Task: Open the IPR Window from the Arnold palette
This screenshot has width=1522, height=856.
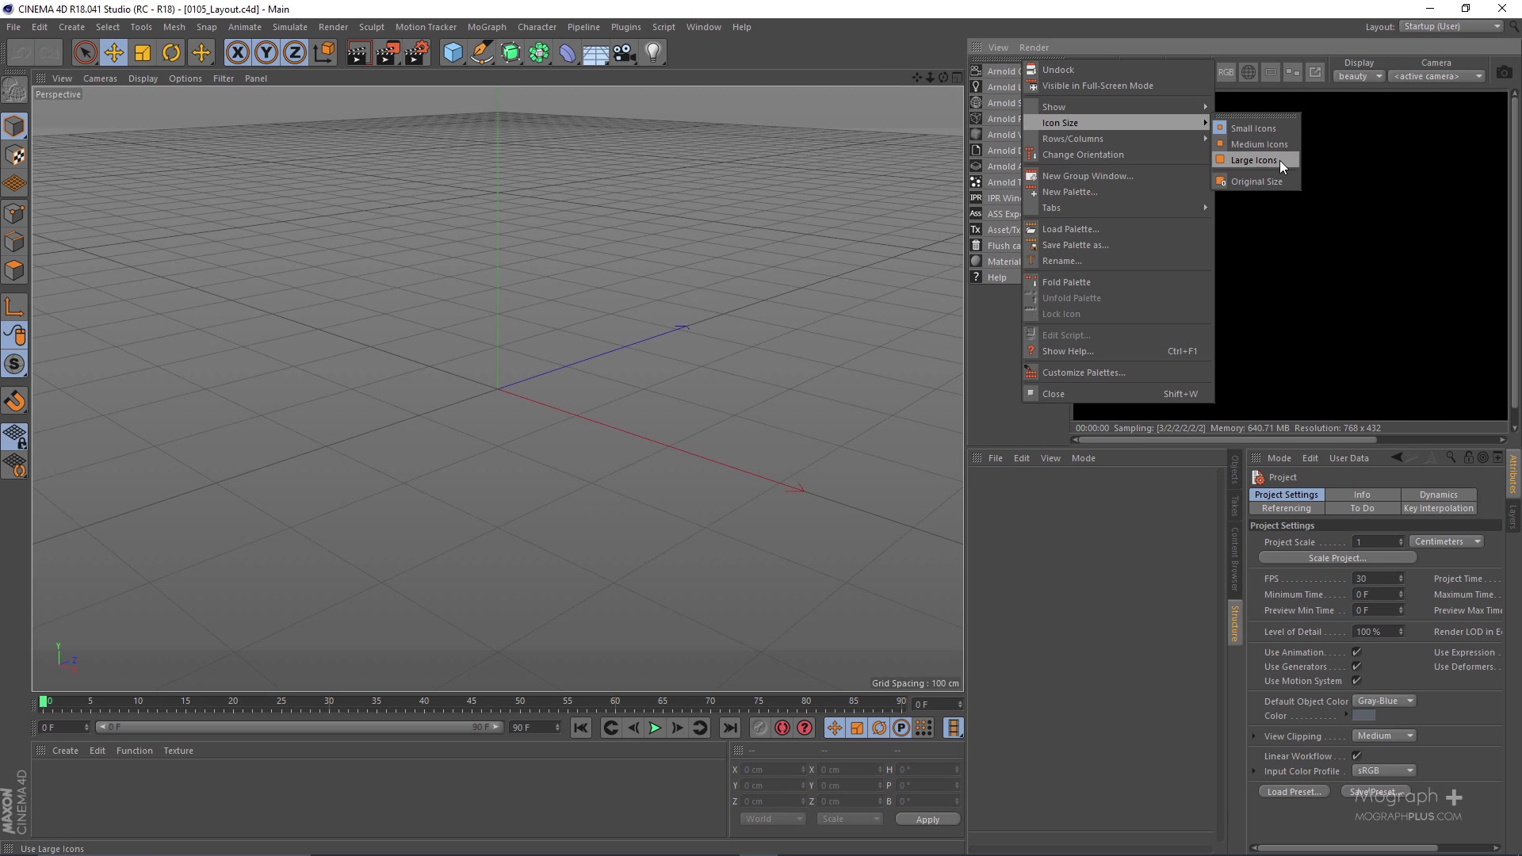Action: 976,198
